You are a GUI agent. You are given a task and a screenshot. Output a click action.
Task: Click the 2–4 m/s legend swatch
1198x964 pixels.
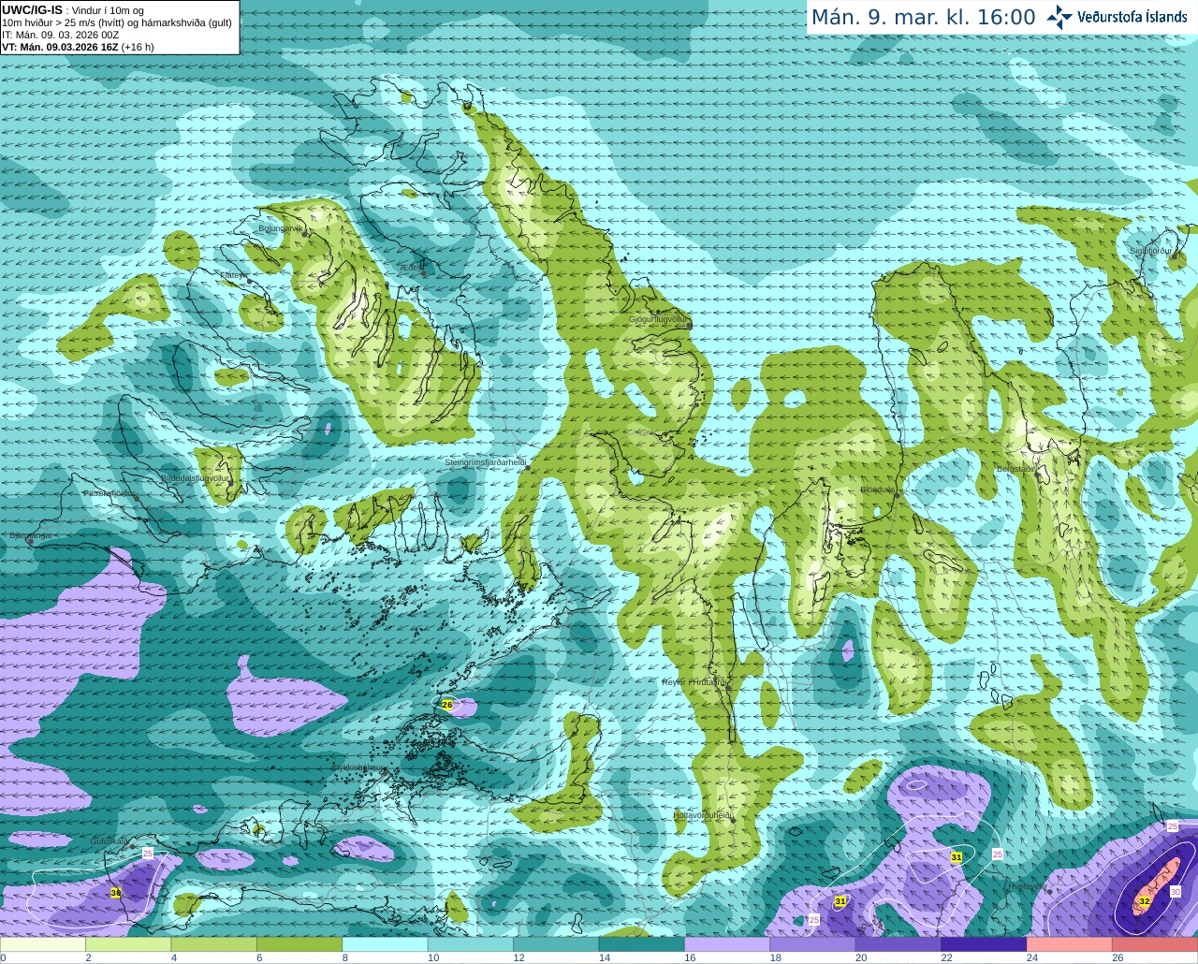tap(128, 944)
